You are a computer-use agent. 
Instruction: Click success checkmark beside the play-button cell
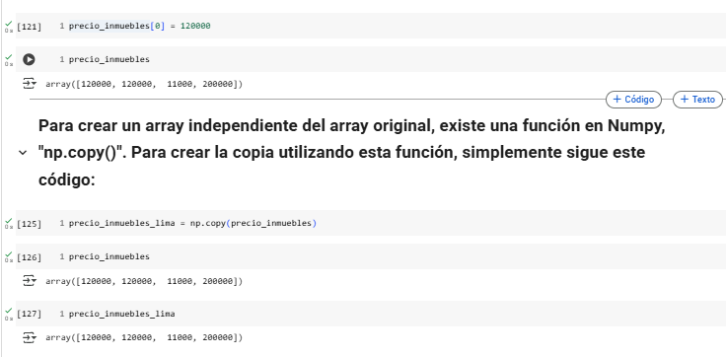(8, 56)
